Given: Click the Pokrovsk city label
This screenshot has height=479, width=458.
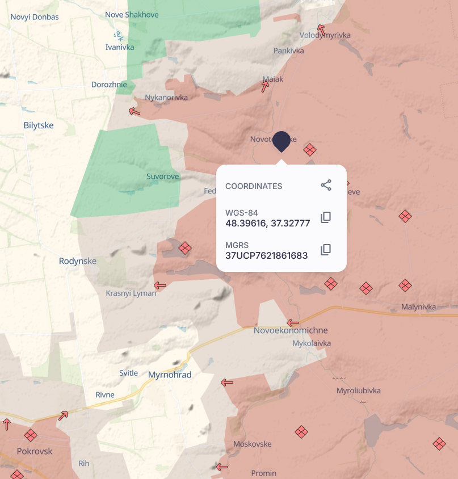Looking at the screenshot, I should click(x=35, y=451).
